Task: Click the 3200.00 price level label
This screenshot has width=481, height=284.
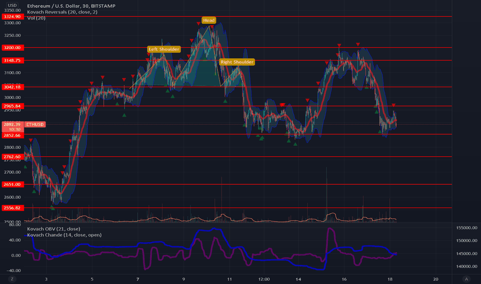Action: point(12,48)
